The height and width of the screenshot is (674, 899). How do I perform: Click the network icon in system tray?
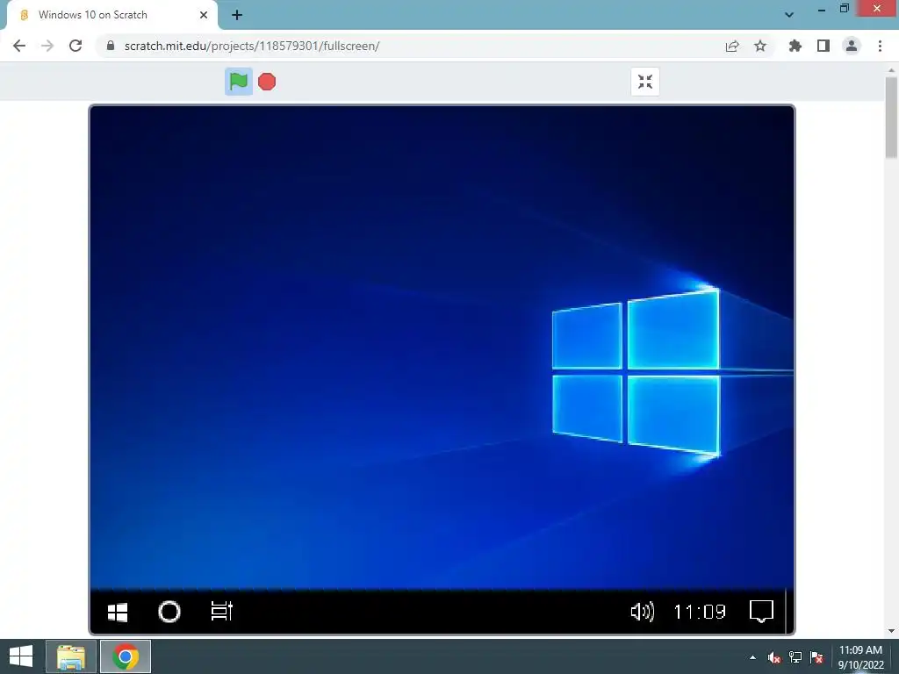795,657
